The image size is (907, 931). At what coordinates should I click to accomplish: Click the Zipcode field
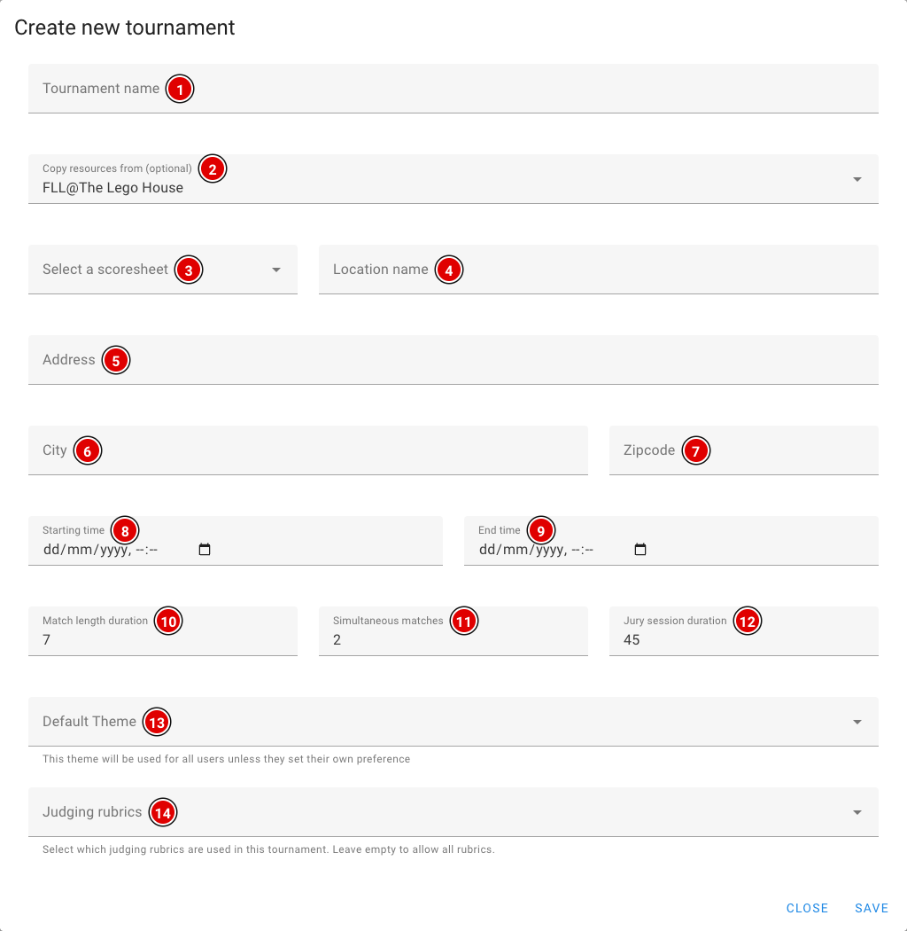744,450
